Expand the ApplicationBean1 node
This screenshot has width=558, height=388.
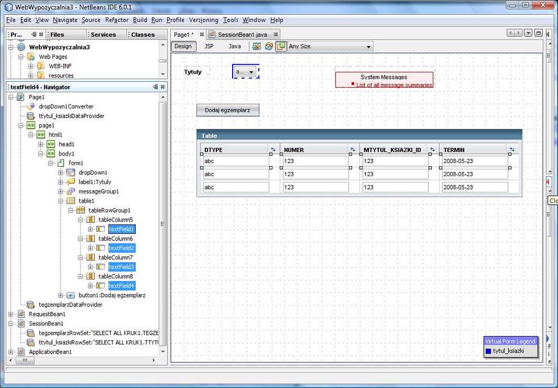click(x=11, y=352)
